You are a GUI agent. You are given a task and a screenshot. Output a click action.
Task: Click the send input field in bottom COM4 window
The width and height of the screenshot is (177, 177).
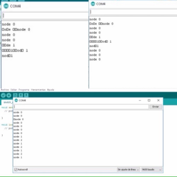tap(81, 107)
